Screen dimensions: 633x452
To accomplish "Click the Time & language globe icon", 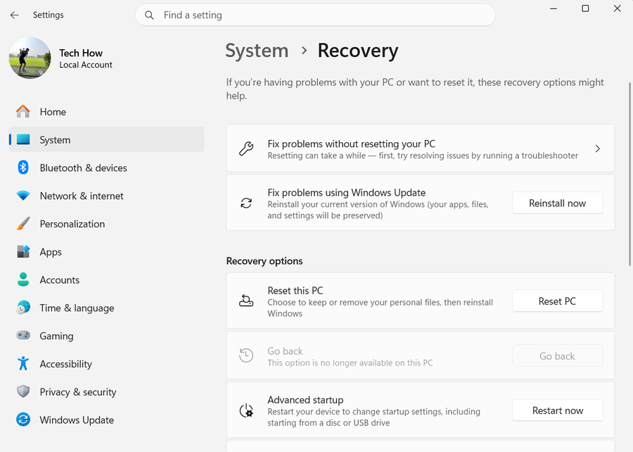I will [23, 308].
